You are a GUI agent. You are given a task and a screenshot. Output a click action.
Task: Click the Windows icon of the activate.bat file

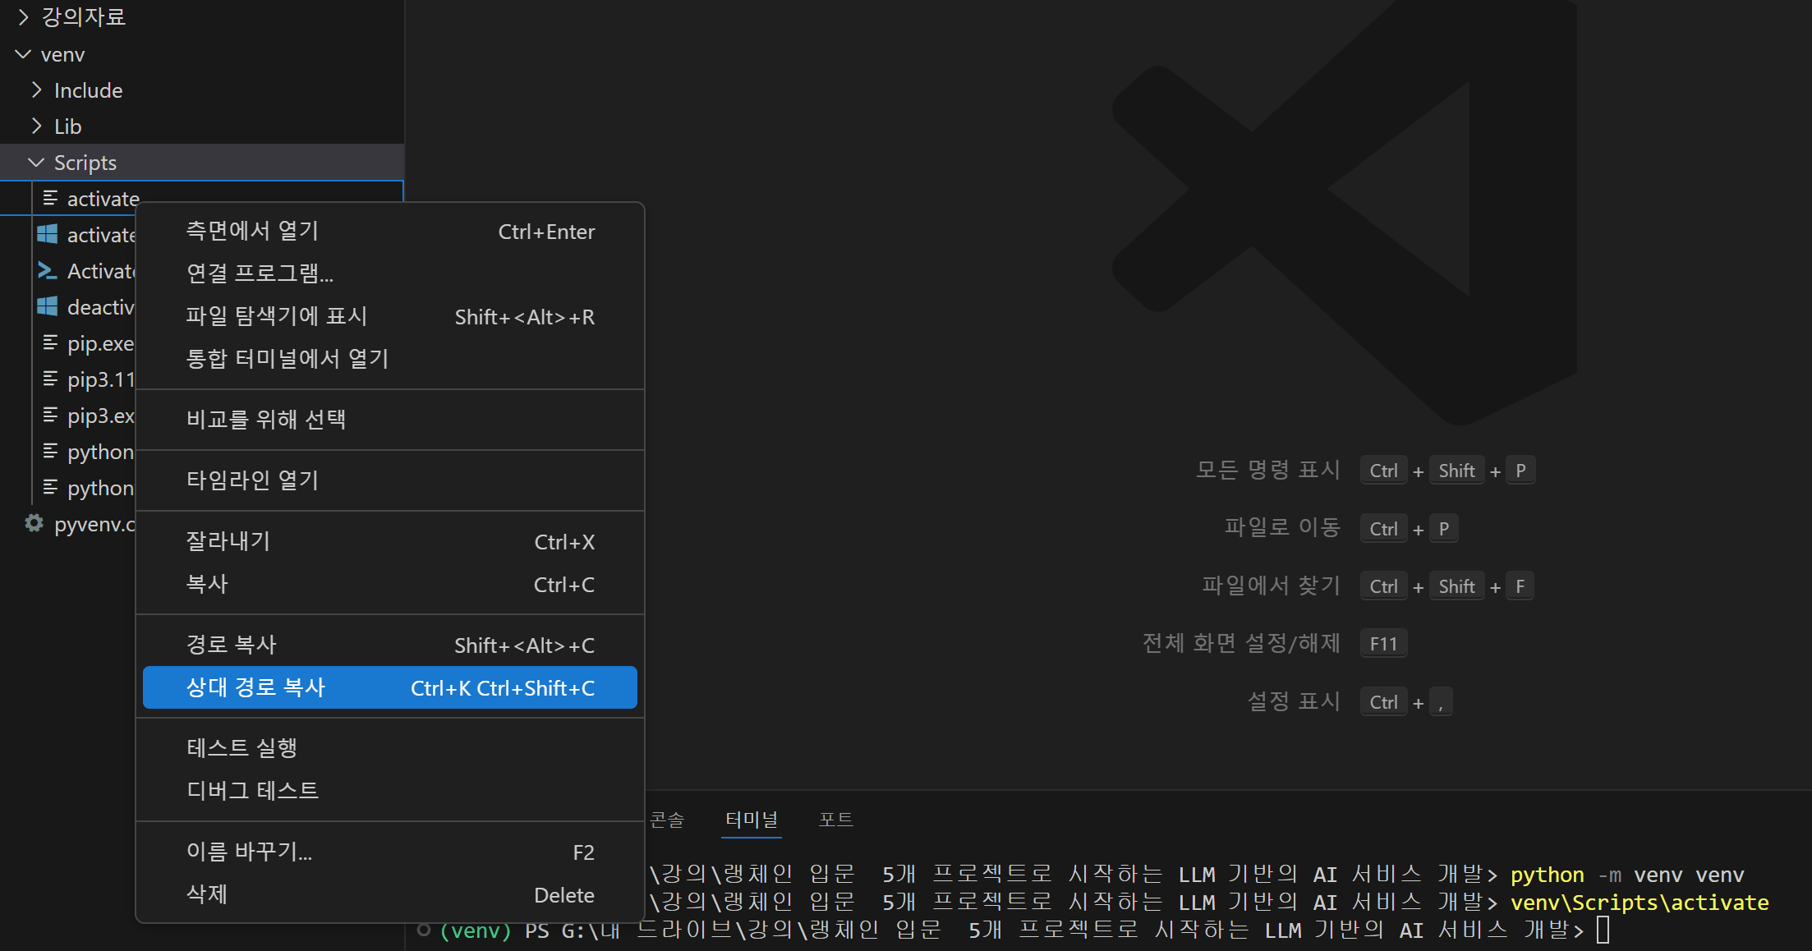48,235
